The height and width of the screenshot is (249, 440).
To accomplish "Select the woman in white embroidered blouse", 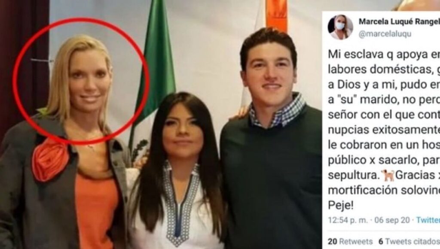I will tap(177, 171).
